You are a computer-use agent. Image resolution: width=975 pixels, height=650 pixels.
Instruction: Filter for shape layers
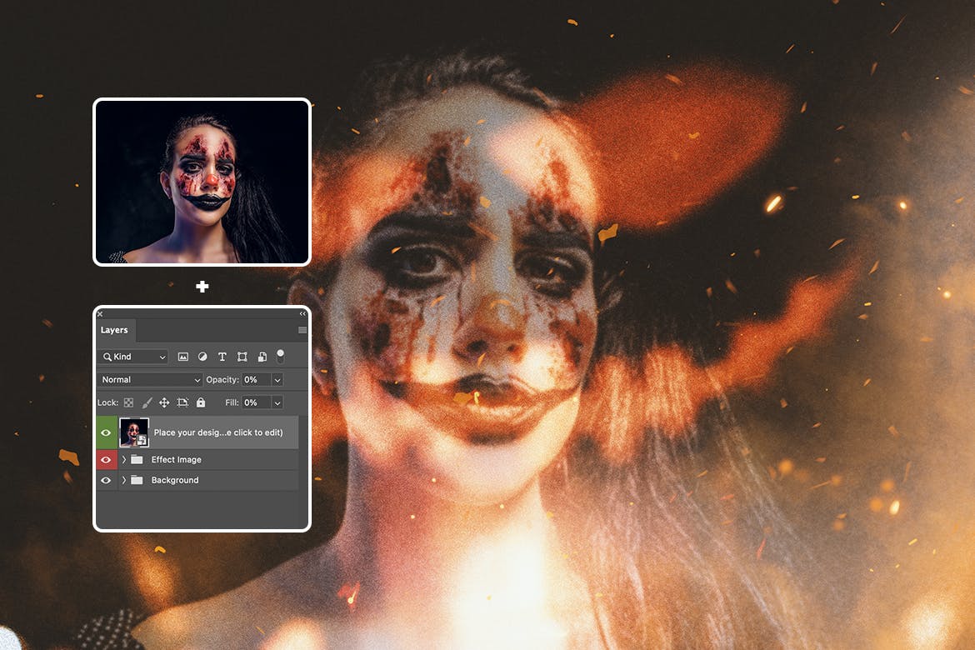pyautogui.click(x=242, y=357)
